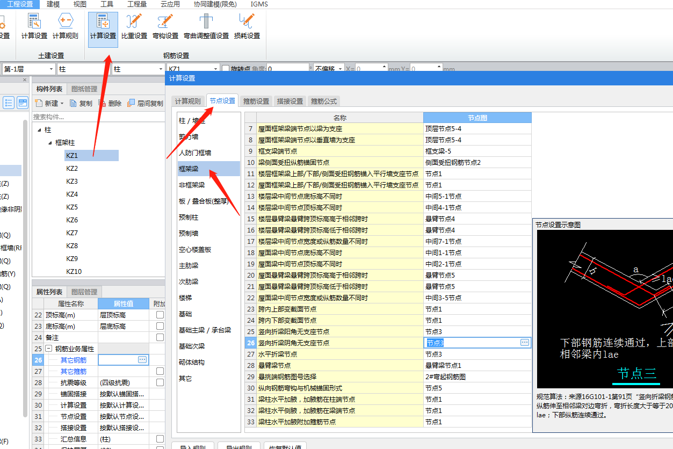Tick the 附加 checkbox for 抗震等级
673x449 pixels.
(x=160, y=382)
